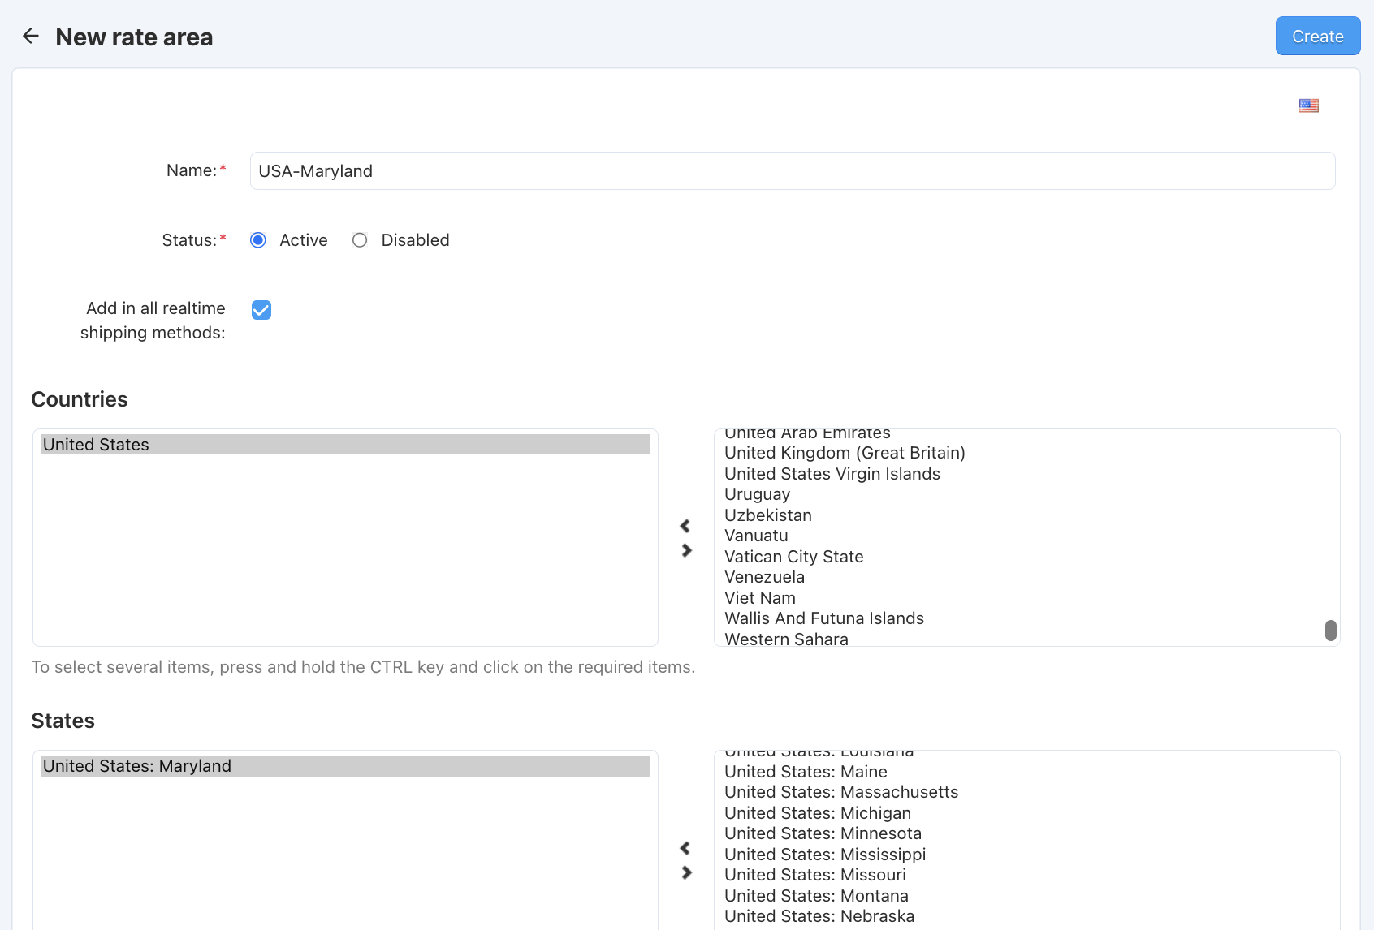Pick Vanuatu in the countries list
The height and width of the screenshot is (930, 1374).
756,536
